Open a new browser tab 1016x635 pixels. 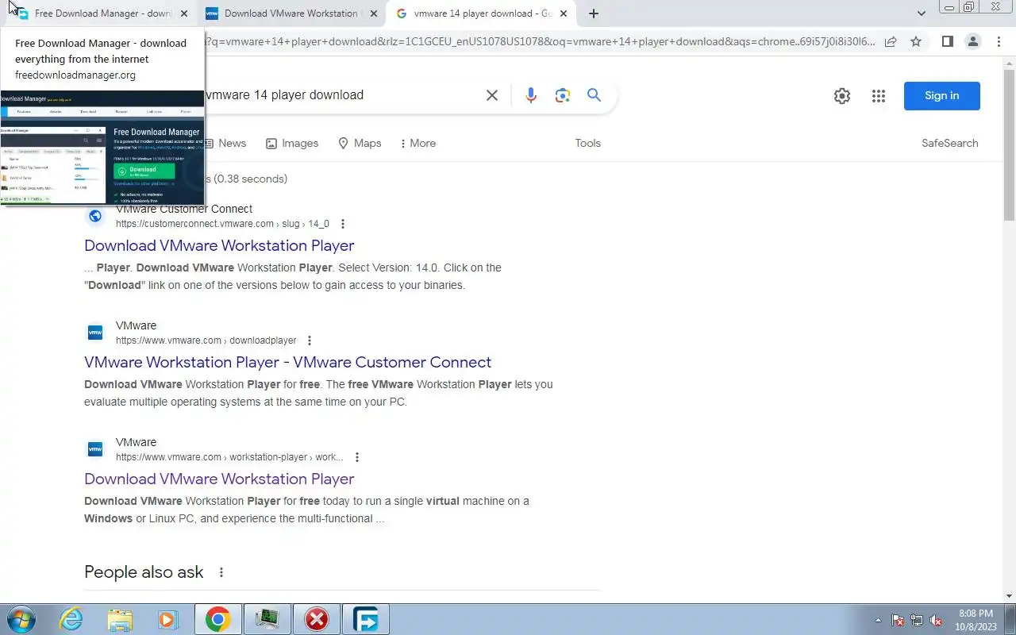pos(594,13)
